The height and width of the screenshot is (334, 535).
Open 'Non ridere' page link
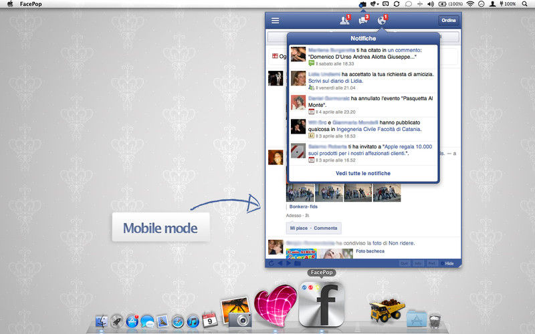(401, 243)
